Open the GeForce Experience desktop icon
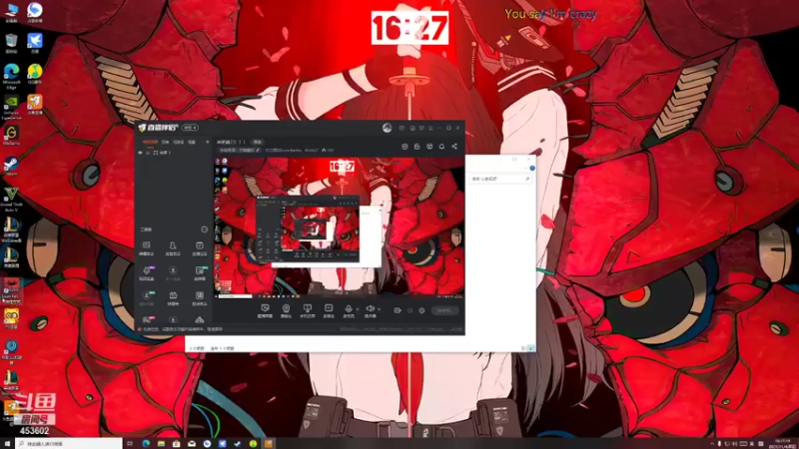Viewport: 799px width, 449px height. click(x=11, y=107)
